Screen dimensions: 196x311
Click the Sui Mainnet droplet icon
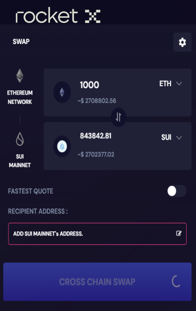(x=20, y=139)
